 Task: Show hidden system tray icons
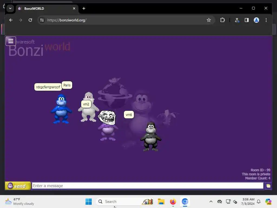click(211, 201)
